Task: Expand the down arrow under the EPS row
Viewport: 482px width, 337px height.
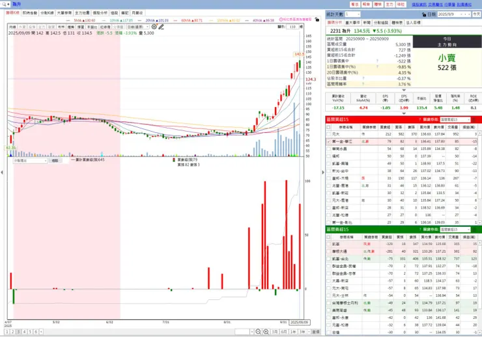Action: coord(404,113)
